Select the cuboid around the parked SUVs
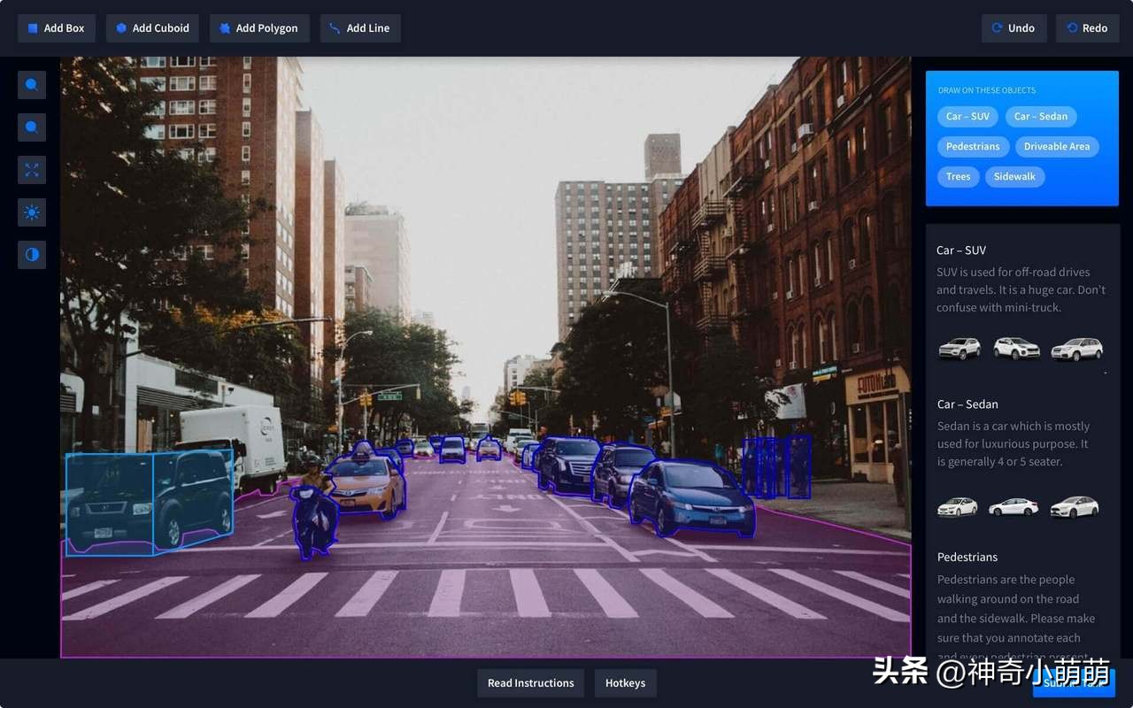 (150, 503)
